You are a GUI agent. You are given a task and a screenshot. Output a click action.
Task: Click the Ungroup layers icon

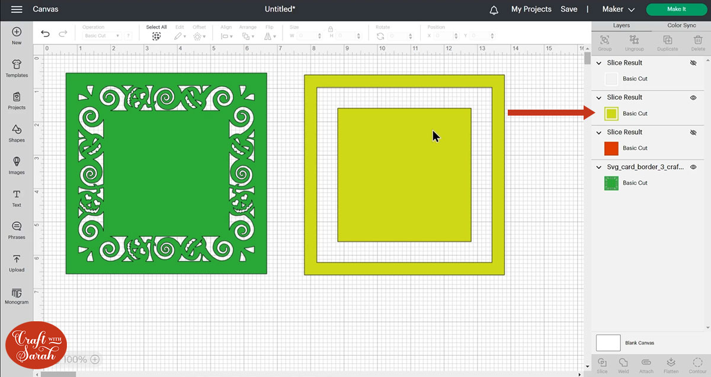[634, 40]
